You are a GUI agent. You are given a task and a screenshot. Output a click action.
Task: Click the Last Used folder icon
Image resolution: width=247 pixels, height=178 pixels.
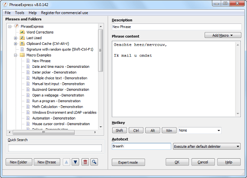pyautogui.click(x=22, y=38)
